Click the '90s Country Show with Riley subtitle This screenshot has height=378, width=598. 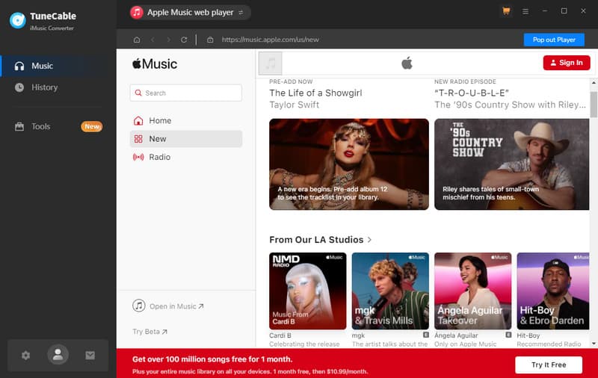click(510, 105)
